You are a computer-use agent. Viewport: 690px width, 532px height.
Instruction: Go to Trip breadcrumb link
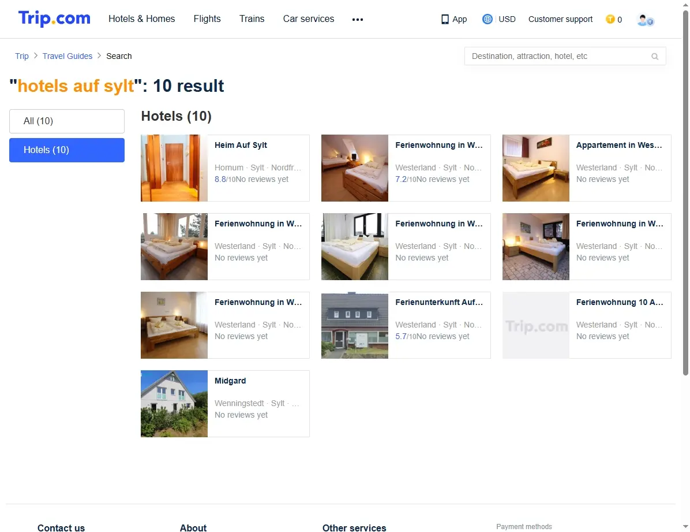(x=21, y=56)
